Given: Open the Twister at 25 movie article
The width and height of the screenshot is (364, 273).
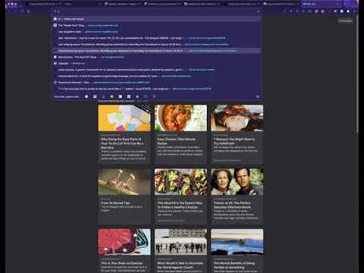Looking at the screenshot, I should (237, 196).
